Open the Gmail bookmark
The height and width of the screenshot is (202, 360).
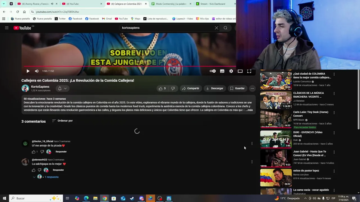107,19
